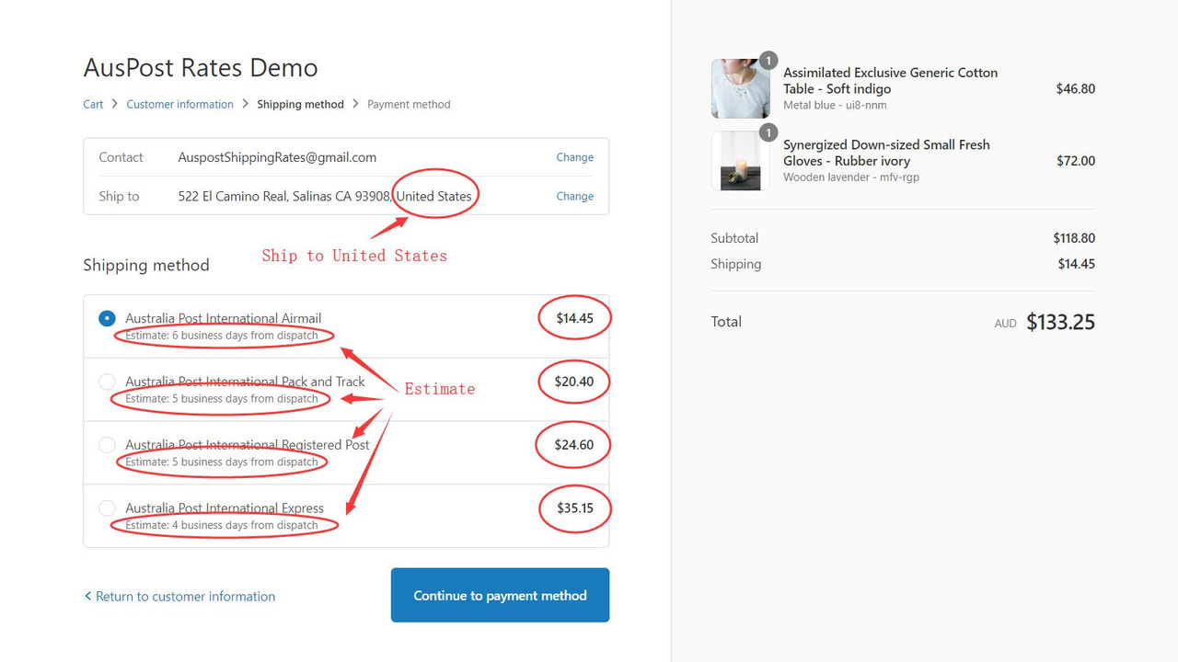The image size is (1178, 662).
Task: Open the Rubber ivory Gloves product thumbnail
Action: pos(740,160)
